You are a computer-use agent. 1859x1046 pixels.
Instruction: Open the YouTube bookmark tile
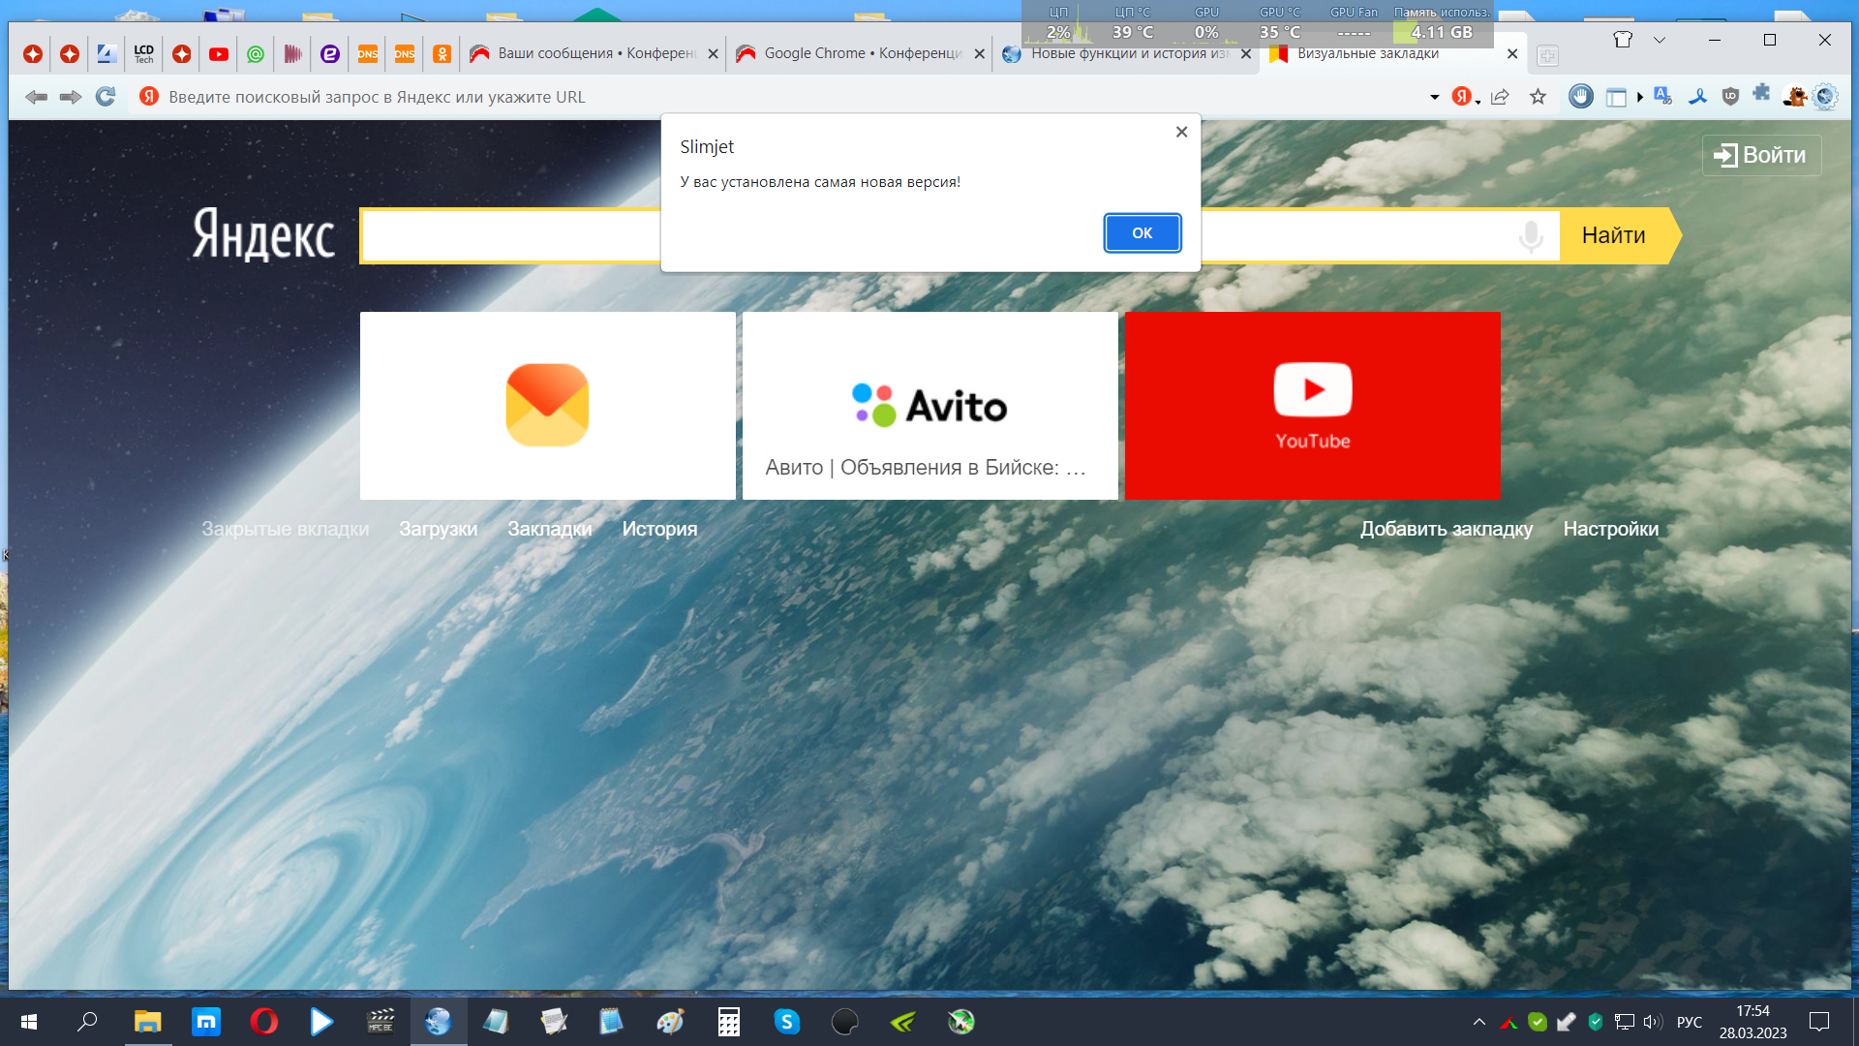[x=1312, y=405]
